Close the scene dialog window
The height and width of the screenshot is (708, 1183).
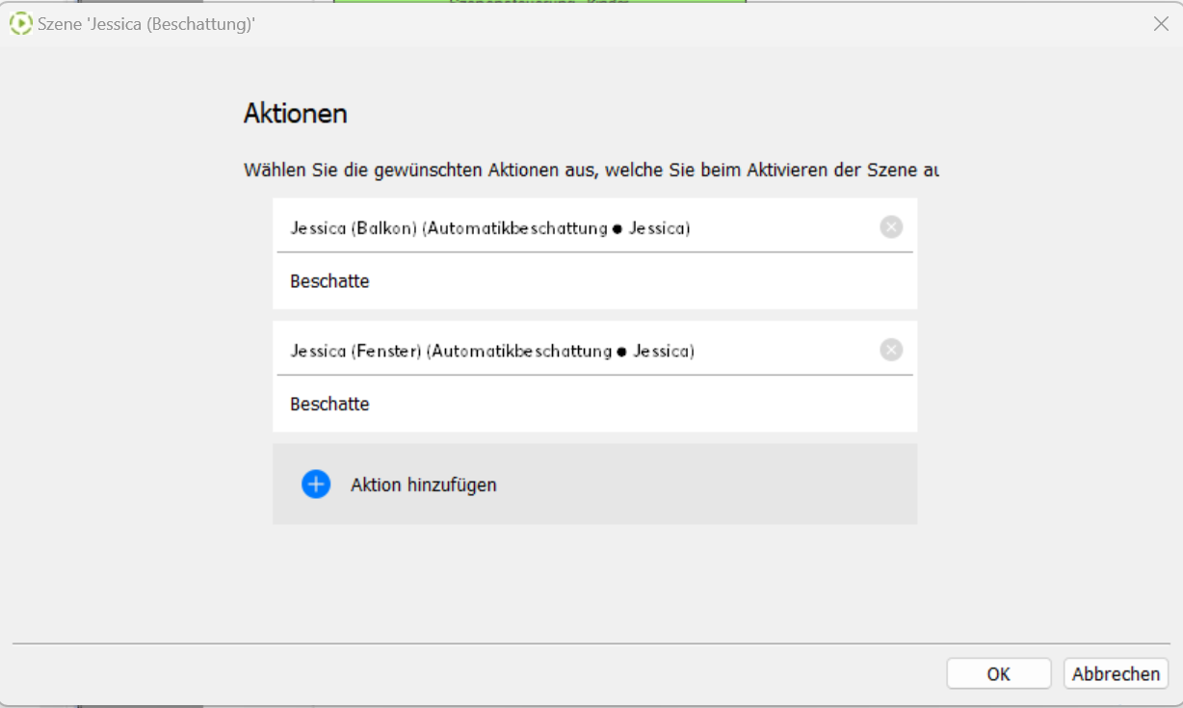(x=1161, y=24)
